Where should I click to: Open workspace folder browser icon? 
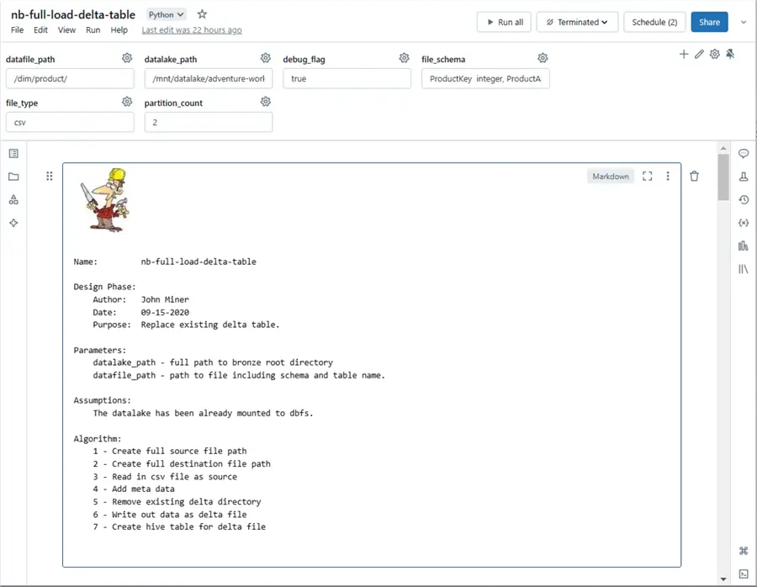13,177
